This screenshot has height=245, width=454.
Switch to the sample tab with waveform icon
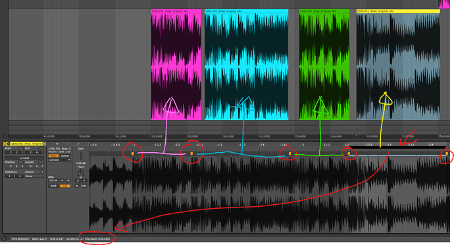(x=57, y=144)
